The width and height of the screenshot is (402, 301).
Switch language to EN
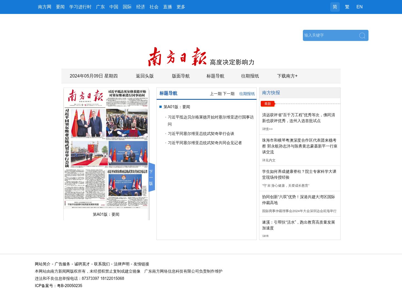[x=360, y=7]
